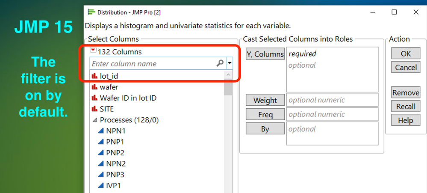Click the red triangle beside 132 Columns
This screenshot has height=193, width=427.
pyautogui.click(x=93, y=50)
